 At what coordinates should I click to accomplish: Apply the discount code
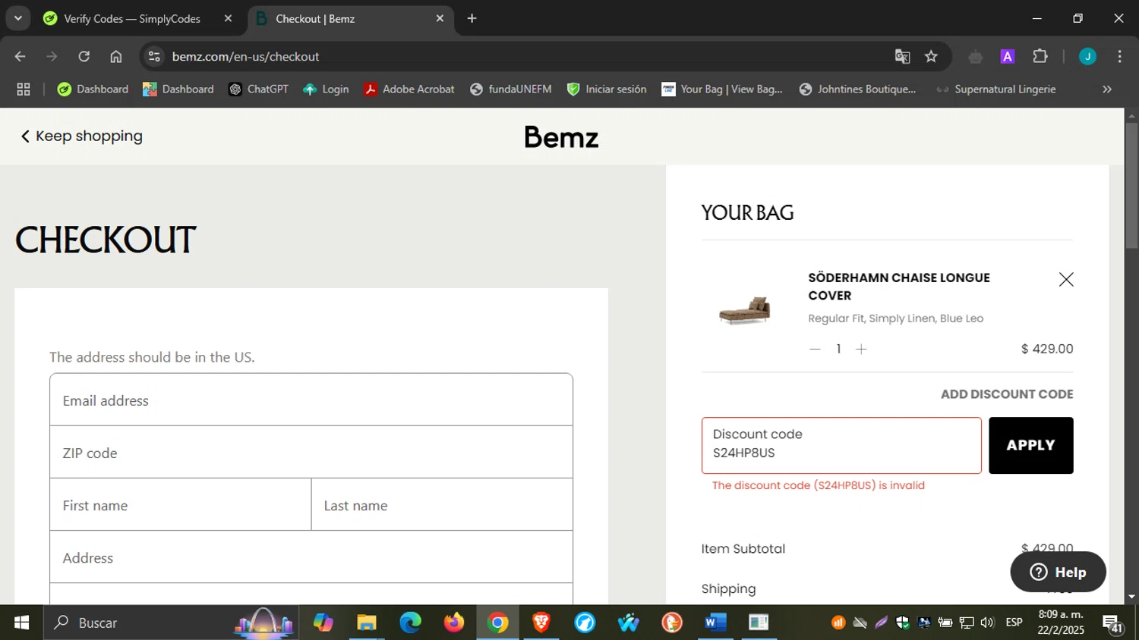[x=1030, y=446]
